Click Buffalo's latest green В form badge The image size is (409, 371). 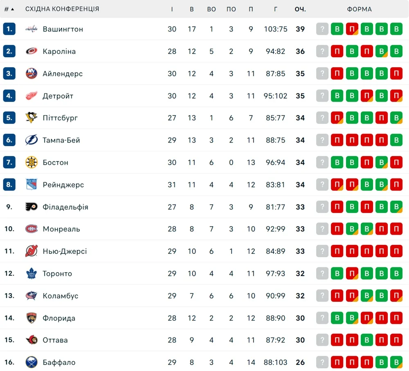tap(396, 362)
